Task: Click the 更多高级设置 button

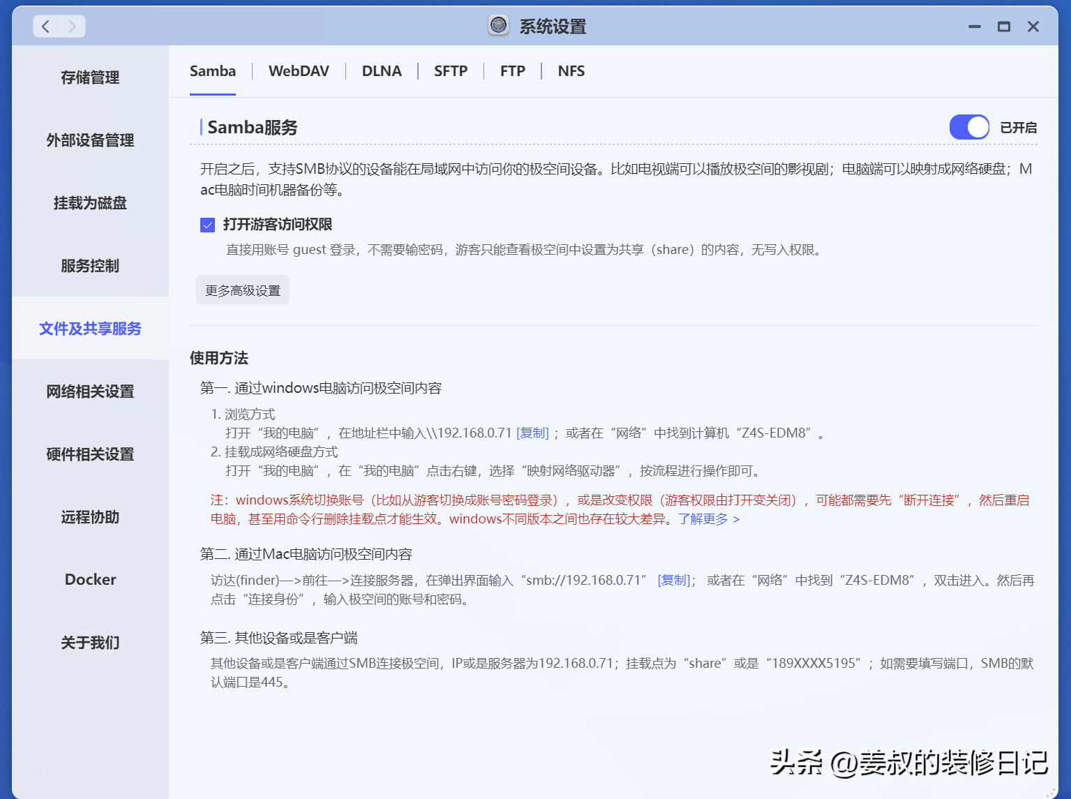Action: [243, 290]
